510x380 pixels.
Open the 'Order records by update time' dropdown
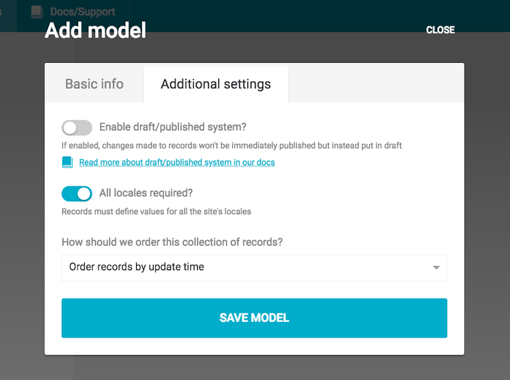254,268
